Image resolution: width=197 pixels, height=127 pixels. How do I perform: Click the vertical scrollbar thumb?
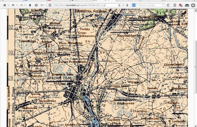196,67
